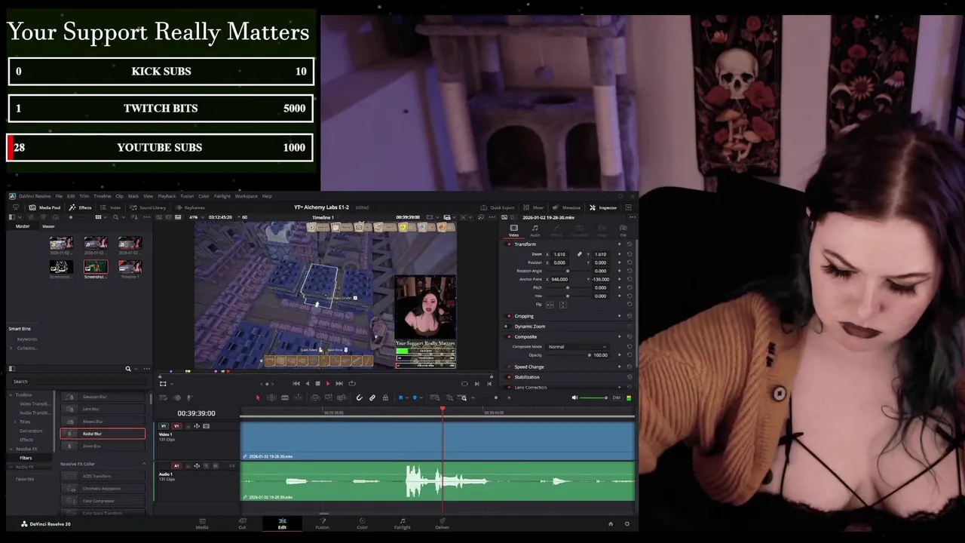Viewport: 965px width, 543px height.
Task: Click the Quick Export button
Action: pos(498,207)
